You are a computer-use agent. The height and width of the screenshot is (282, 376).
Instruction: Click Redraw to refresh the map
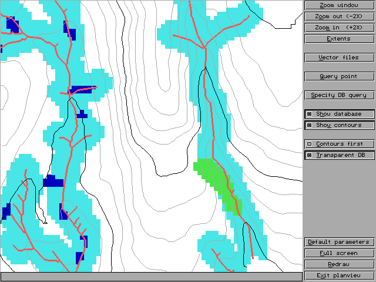pyautogui.click(x=340, y=264)
